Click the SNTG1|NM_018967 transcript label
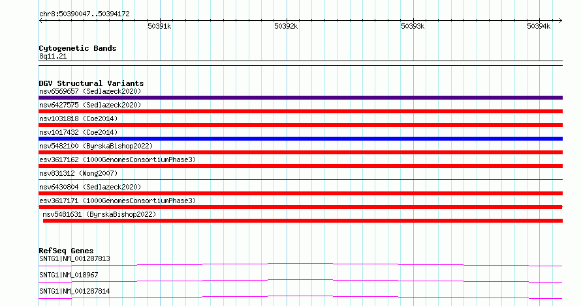Screen dimensions: 581x306 [69, 275]
